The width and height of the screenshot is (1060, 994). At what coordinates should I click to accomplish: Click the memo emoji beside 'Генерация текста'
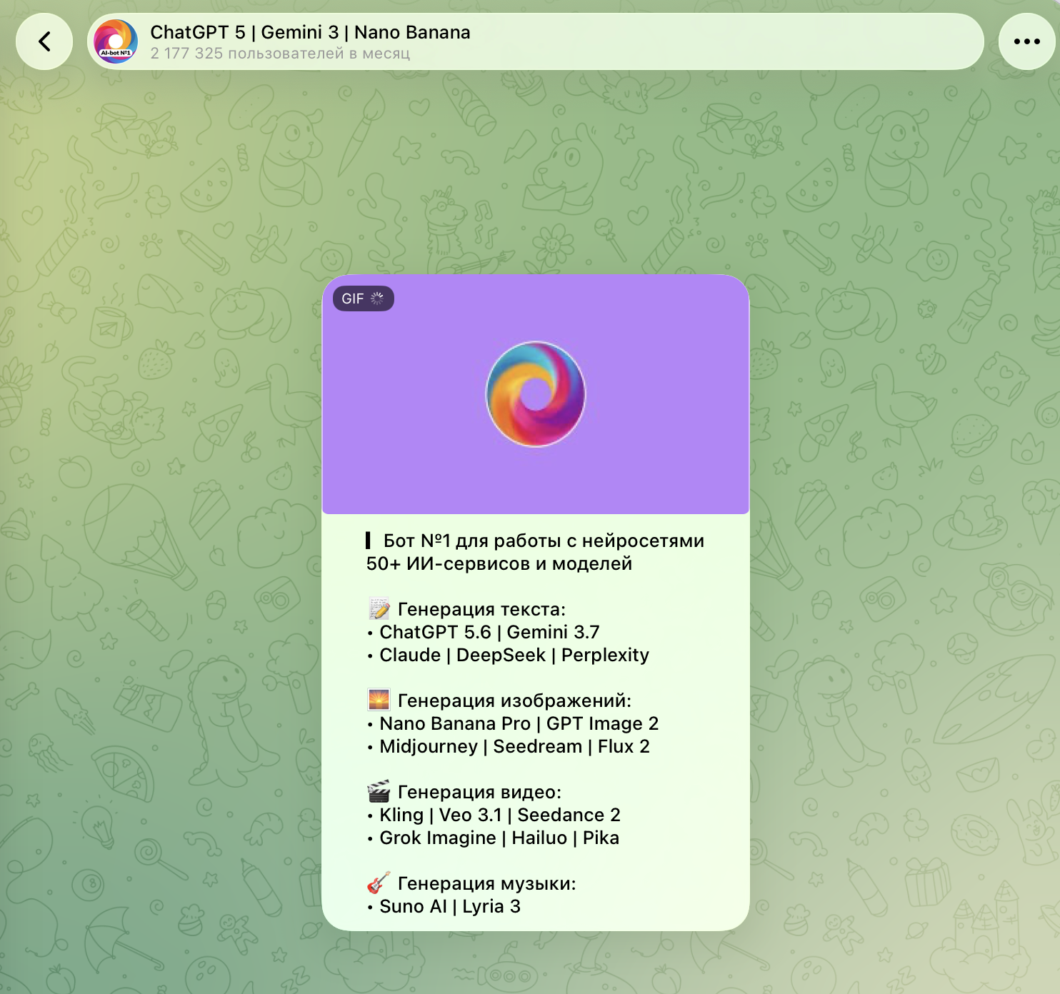(379, 609)
